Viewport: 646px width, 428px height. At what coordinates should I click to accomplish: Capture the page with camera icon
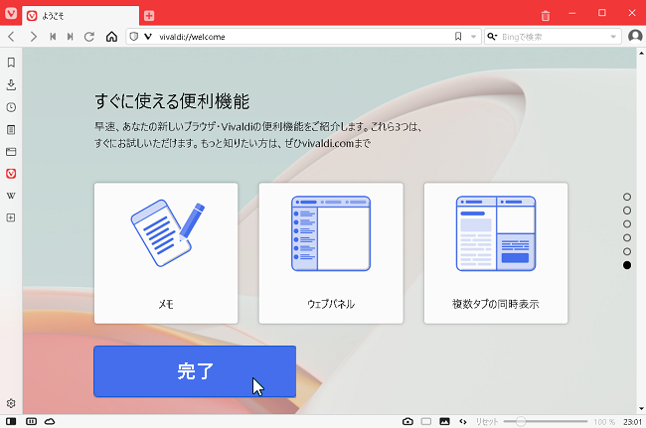tap(407, 421)
